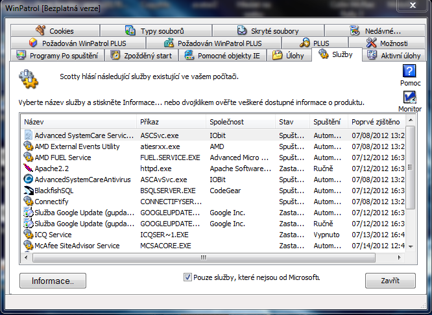Sort by the Poprvé zjištěno column header
This screenshot has height=315, width=432.
click(x=376, y=122)
